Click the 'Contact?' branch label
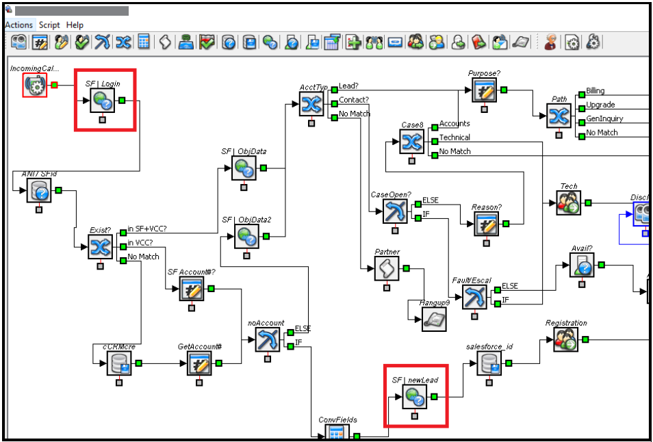The image size is (653, 442). (x=354, y=100)
